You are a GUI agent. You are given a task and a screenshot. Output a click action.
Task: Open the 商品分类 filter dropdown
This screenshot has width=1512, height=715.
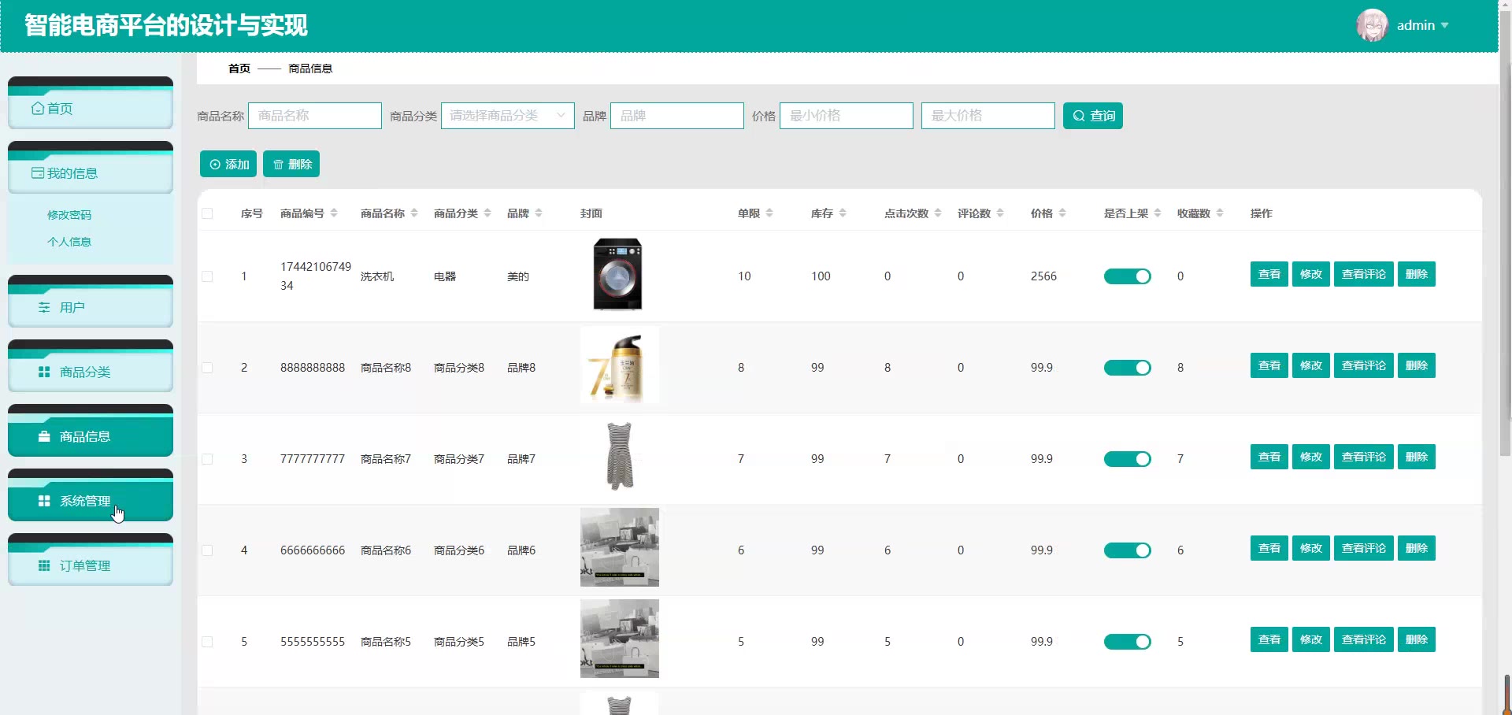pos(507,116)
